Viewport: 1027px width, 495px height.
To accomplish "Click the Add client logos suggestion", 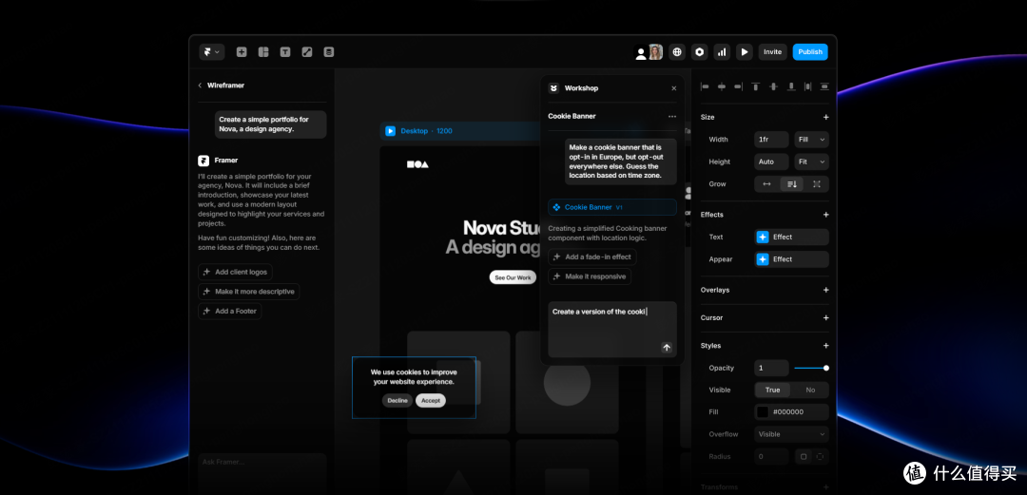I will point(235,272).
